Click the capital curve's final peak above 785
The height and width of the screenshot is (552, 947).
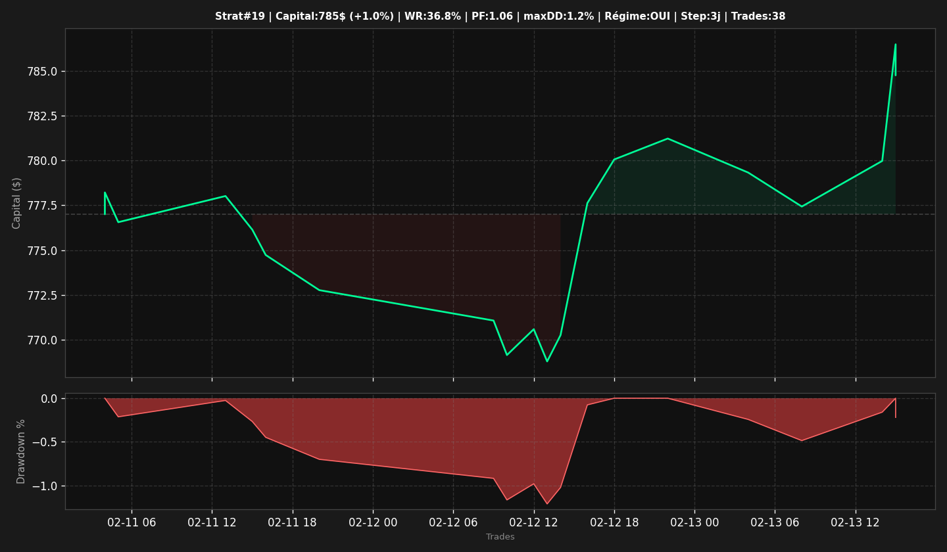[x=895, y=45]
